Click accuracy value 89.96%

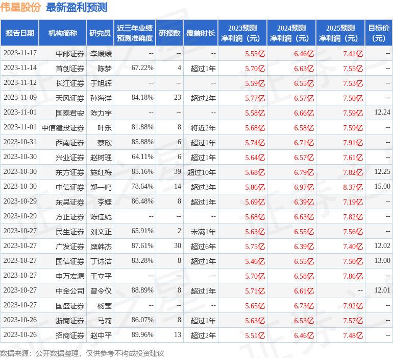point(142,334)
